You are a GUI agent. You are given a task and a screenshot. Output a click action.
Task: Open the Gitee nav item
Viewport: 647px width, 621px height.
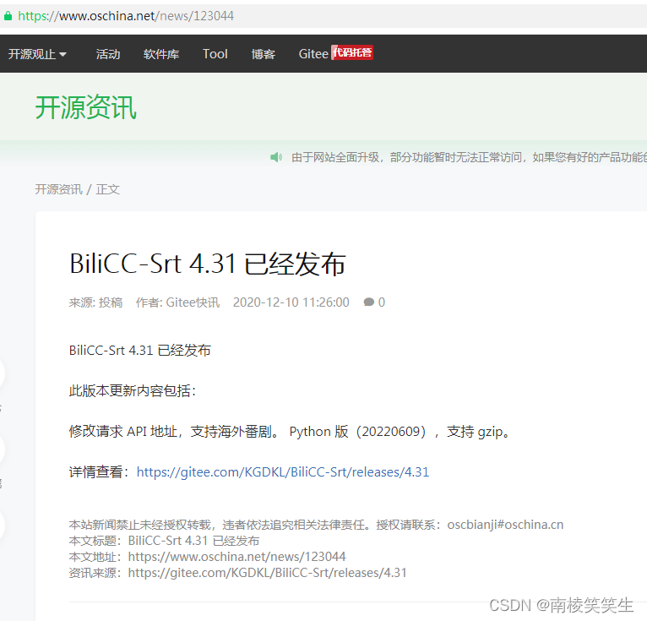click(x=313, y=54)
